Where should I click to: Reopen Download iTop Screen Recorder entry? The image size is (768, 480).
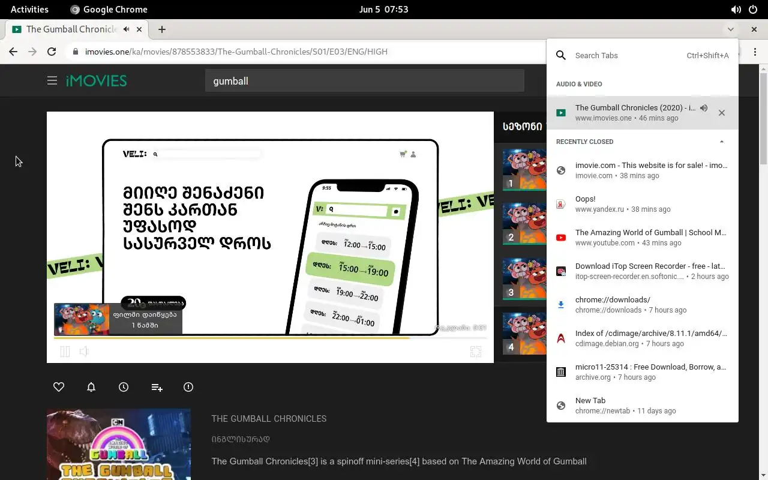click(x=643, y=271)
